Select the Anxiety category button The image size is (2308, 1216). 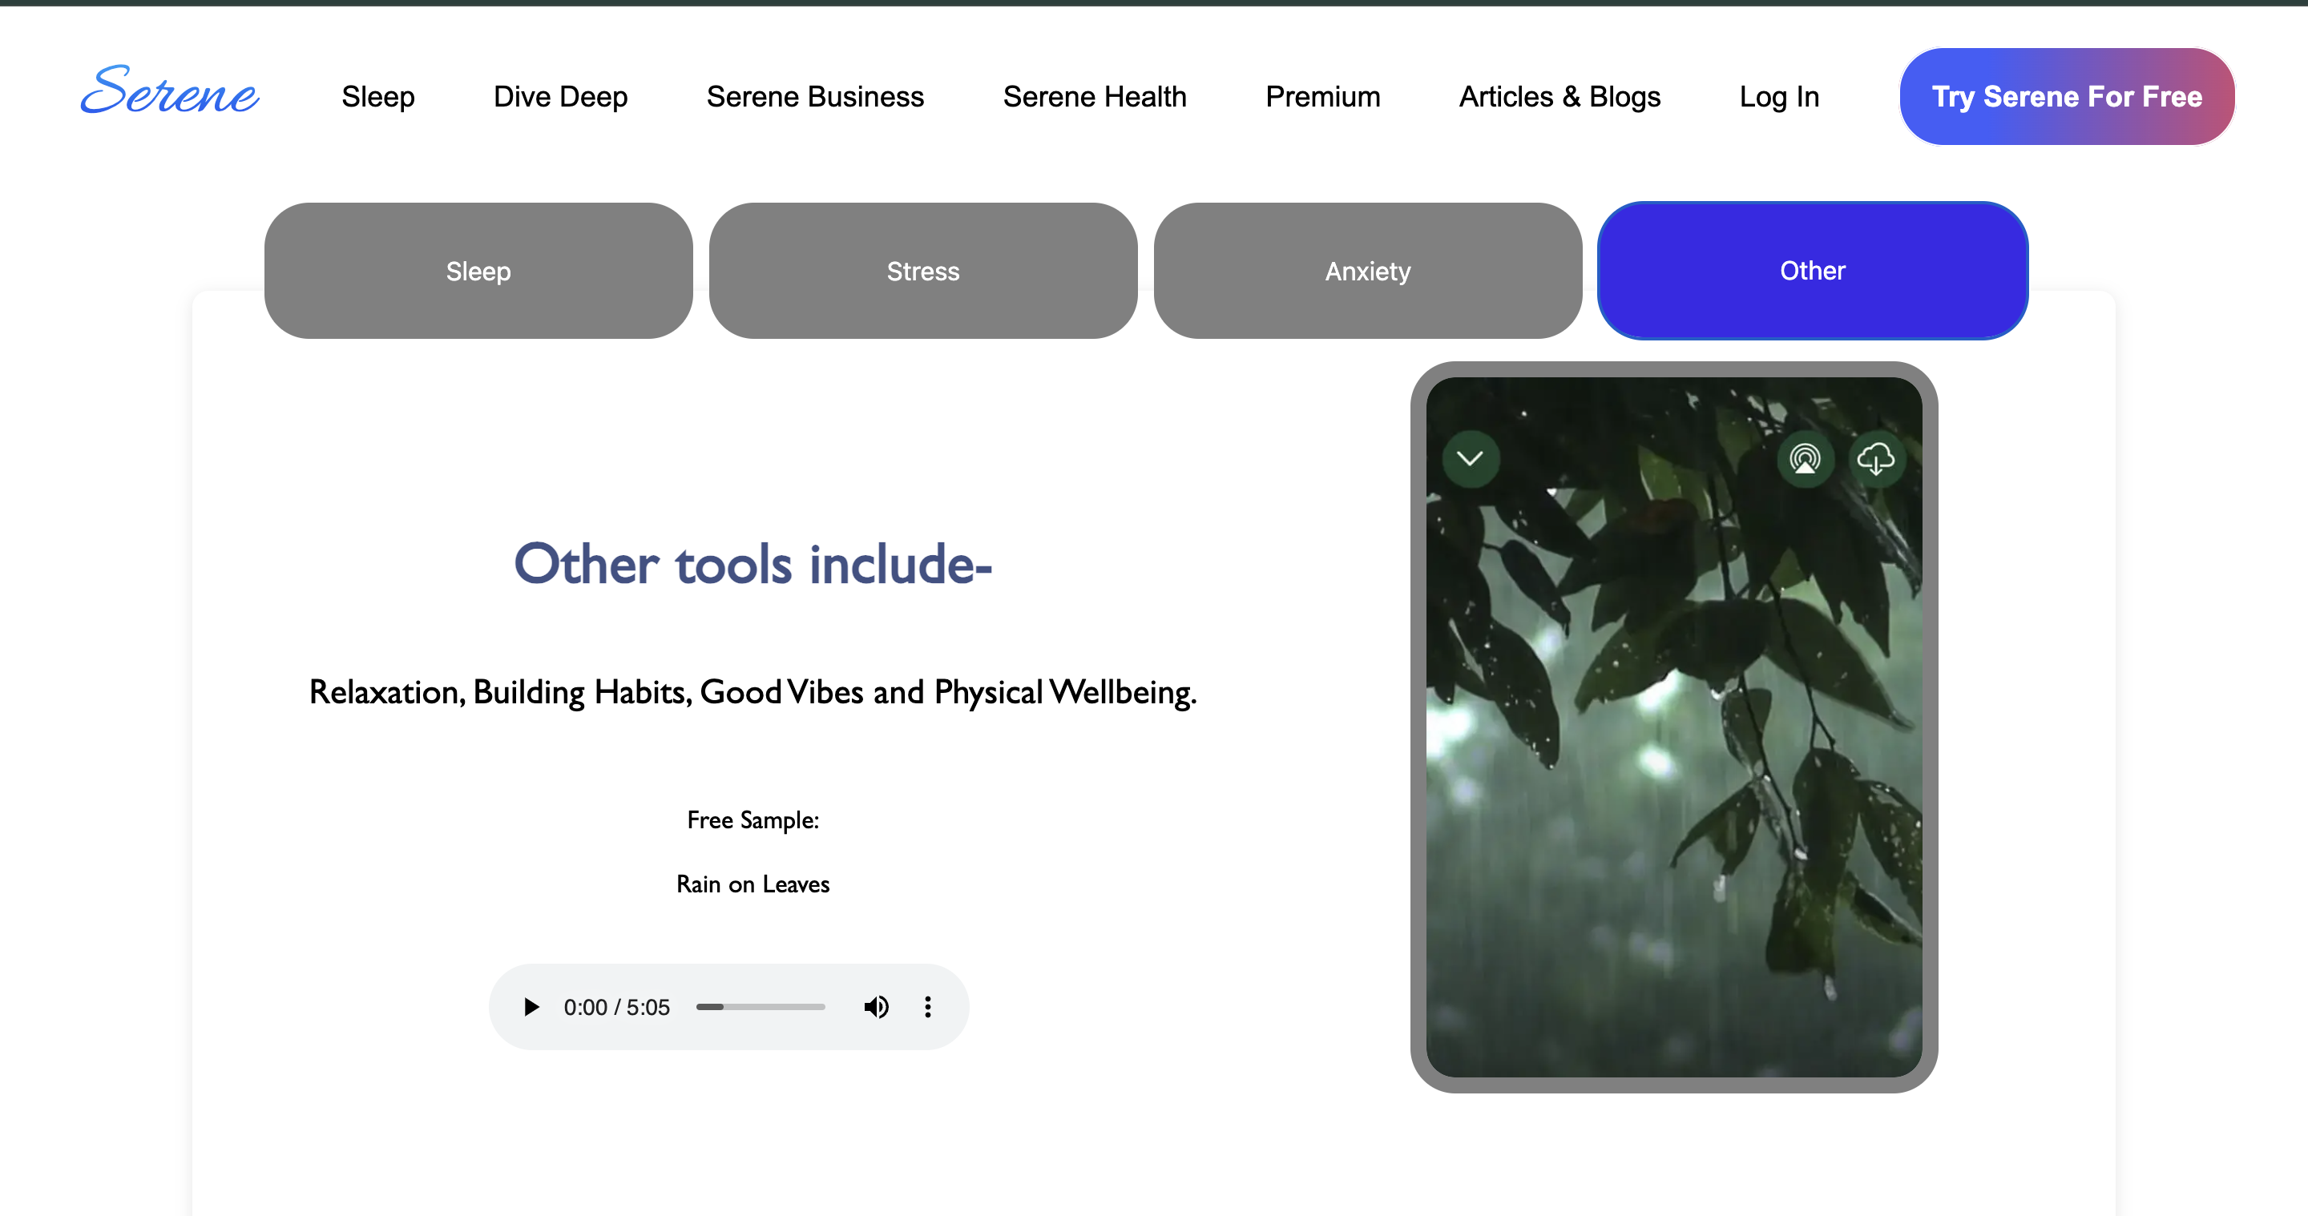coord(1368,270)
